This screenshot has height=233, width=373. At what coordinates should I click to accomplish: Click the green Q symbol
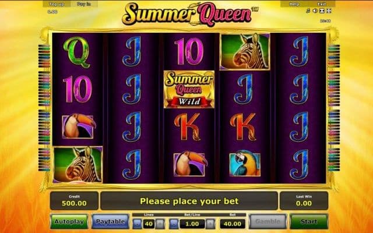click(x=76, y=52)
